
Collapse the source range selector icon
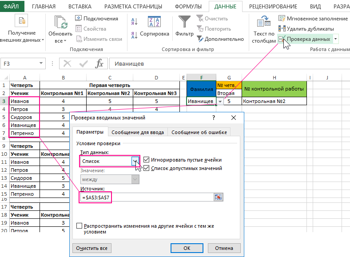pyautogui.click(x=218, y=197)
